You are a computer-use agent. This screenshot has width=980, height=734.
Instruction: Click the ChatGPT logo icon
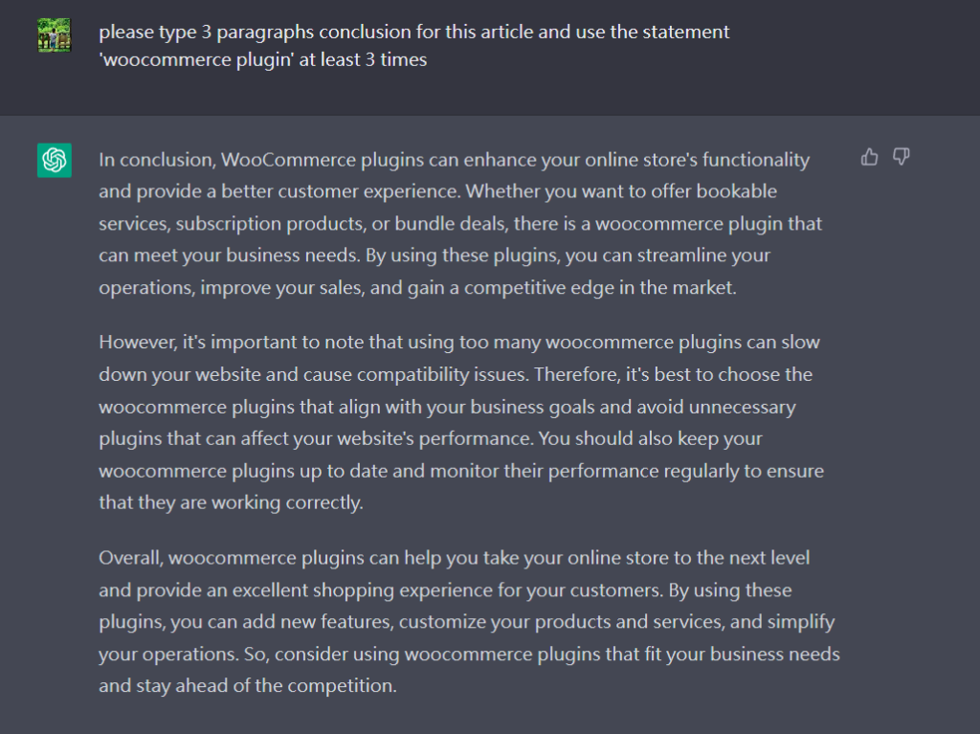tap(55, 160)
